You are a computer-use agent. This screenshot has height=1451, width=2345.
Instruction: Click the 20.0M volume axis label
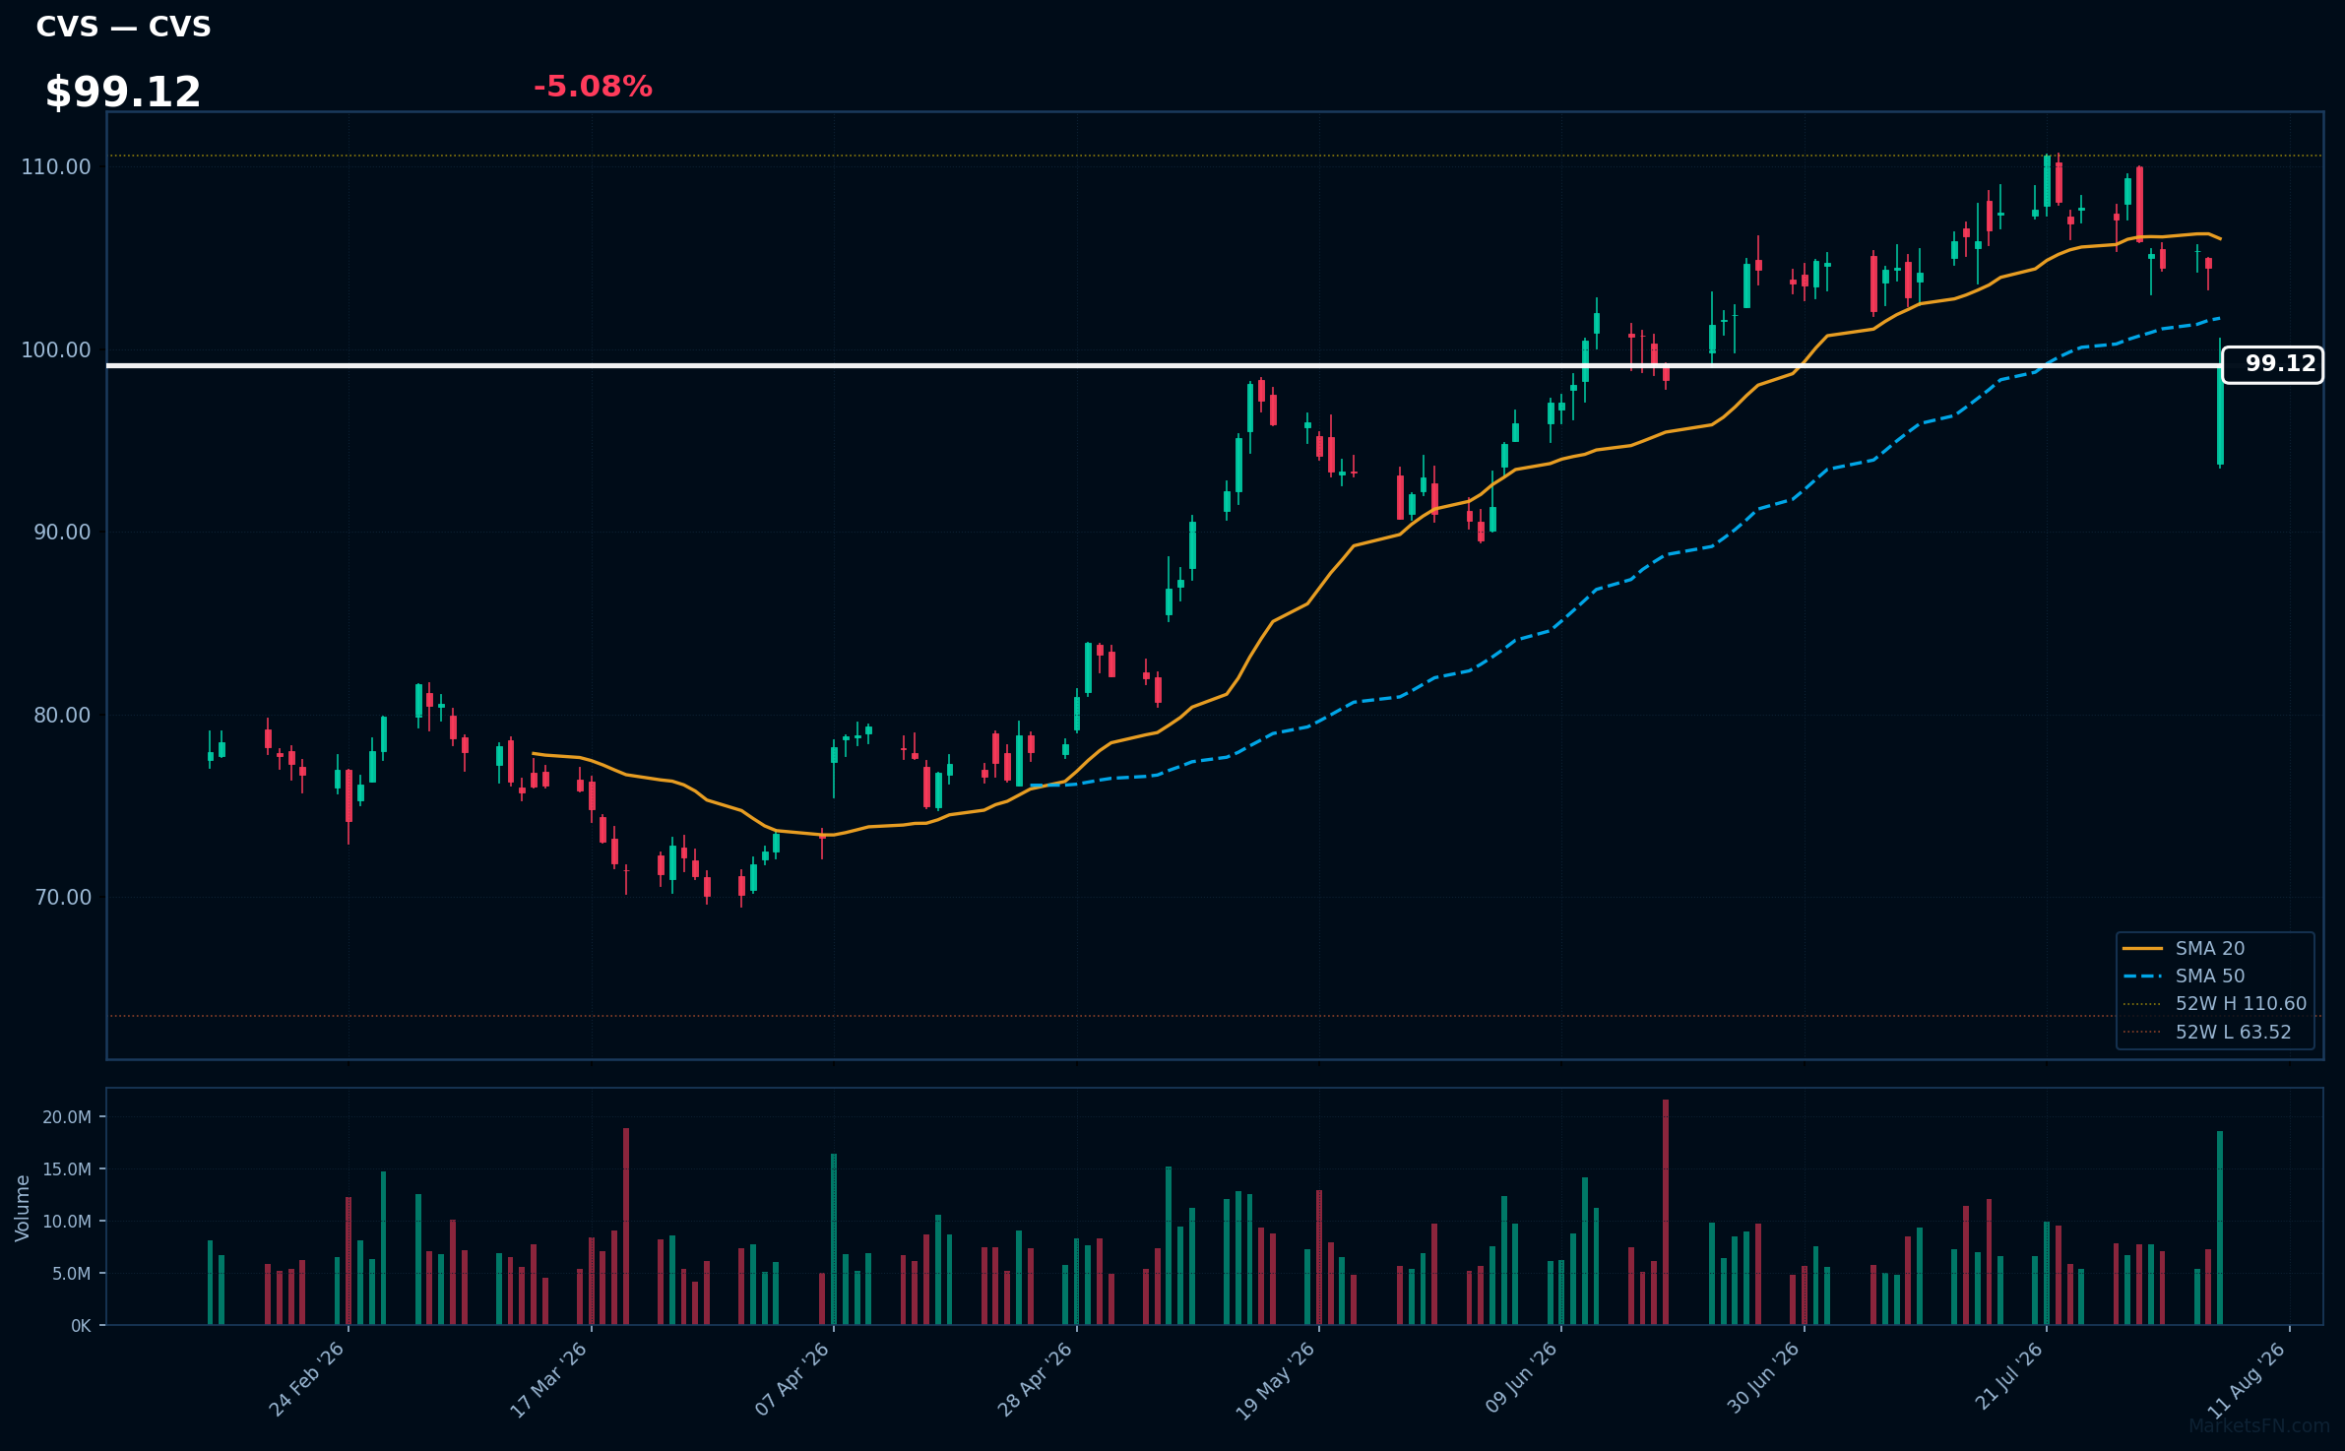pyautogui.click(x=67, y=1117)
